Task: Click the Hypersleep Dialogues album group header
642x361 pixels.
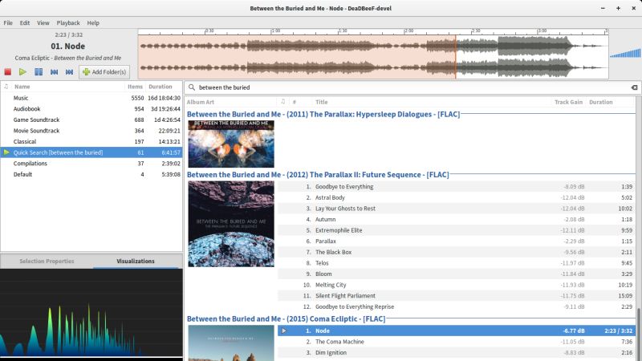Action: click(323, 114)
